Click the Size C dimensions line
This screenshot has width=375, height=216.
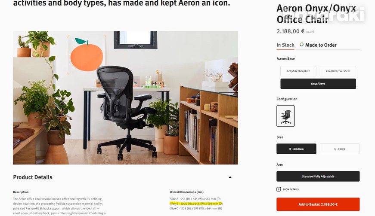click(x=196, y=208)
